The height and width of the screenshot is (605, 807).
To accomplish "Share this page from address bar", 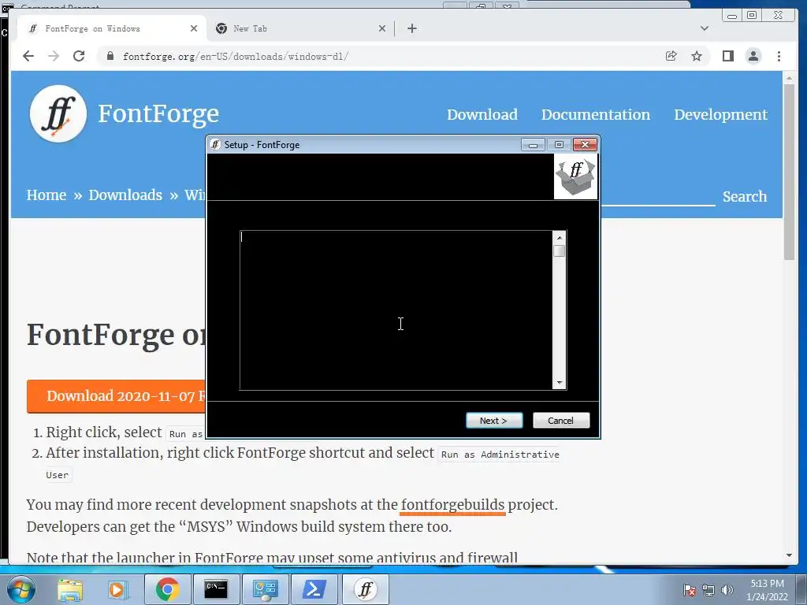I will pos(671,56).
